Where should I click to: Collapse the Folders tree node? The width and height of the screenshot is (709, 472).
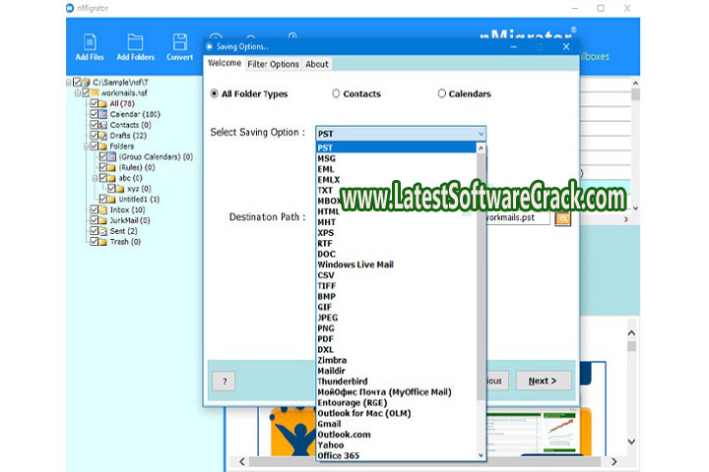tap(85, 147)
